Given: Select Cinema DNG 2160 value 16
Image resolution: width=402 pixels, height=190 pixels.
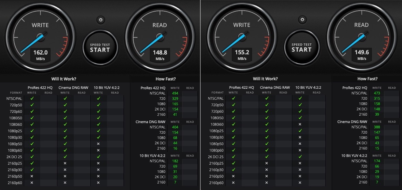Looking at the screenshot, I should coord(175,148).
